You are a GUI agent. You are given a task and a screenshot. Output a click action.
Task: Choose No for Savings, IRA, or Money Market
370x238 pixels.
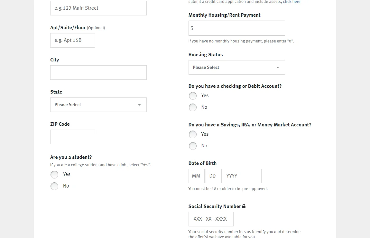click(193, 146)
